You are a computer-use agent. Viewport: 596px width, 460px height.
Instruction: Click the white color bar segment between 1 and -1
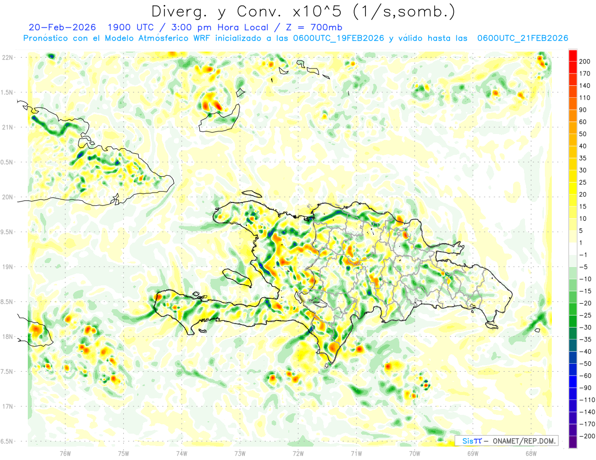572,249
